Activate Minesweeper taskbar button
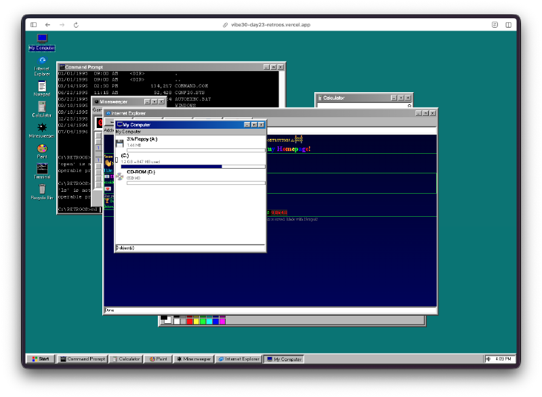Screen dimensions: 542x397 pyautogui.click(x=194, y=359)
